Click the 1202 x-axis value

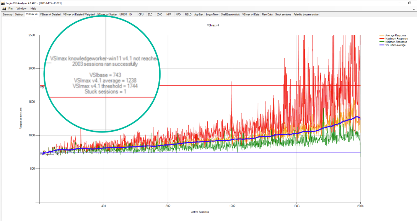(x=232, y=206)
